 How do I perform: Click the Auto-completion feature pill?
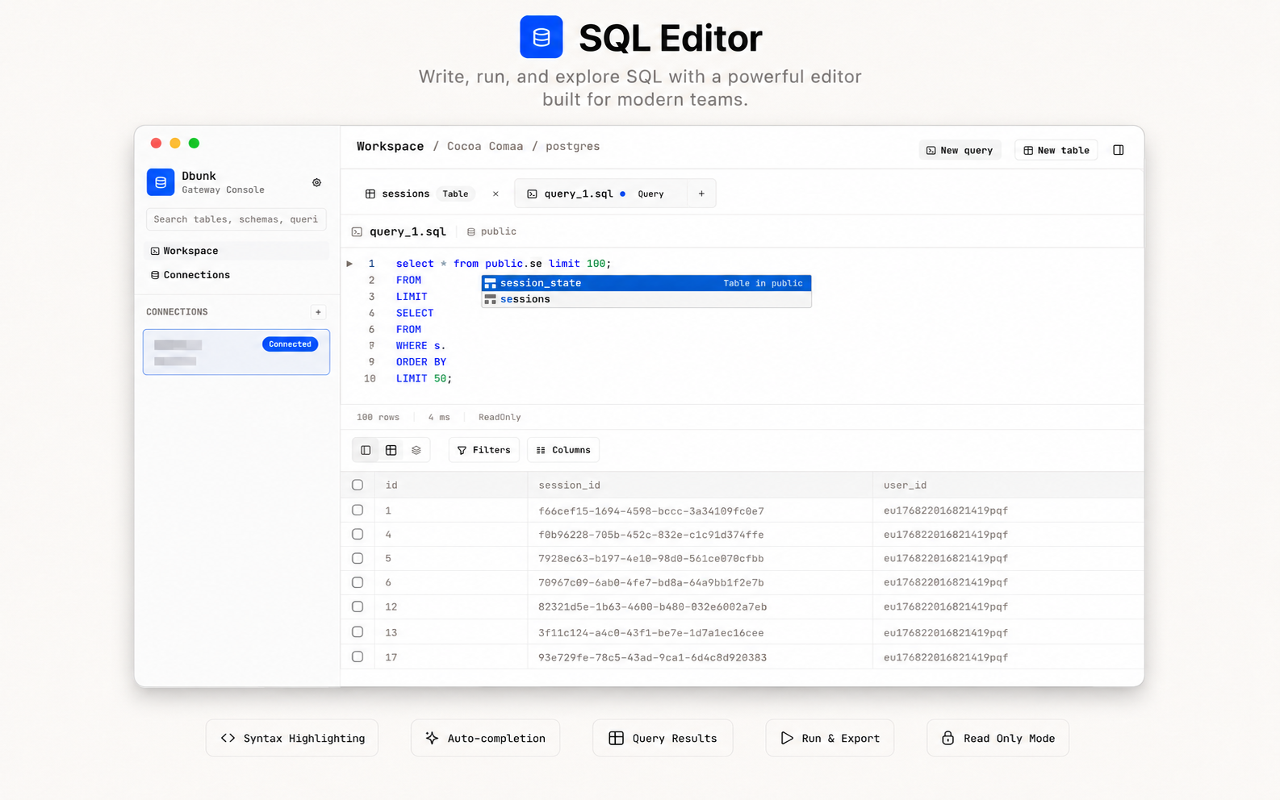[x=485, y=738]
